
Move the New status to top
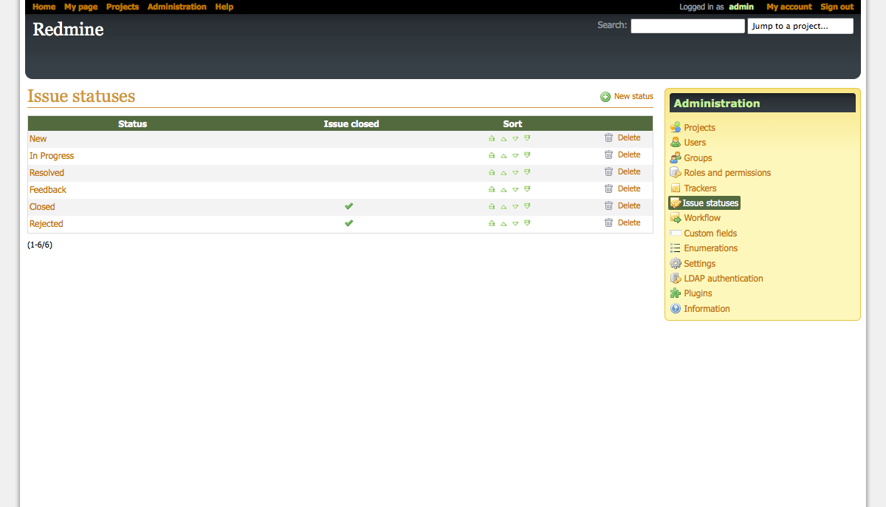[x=492, y=138]
